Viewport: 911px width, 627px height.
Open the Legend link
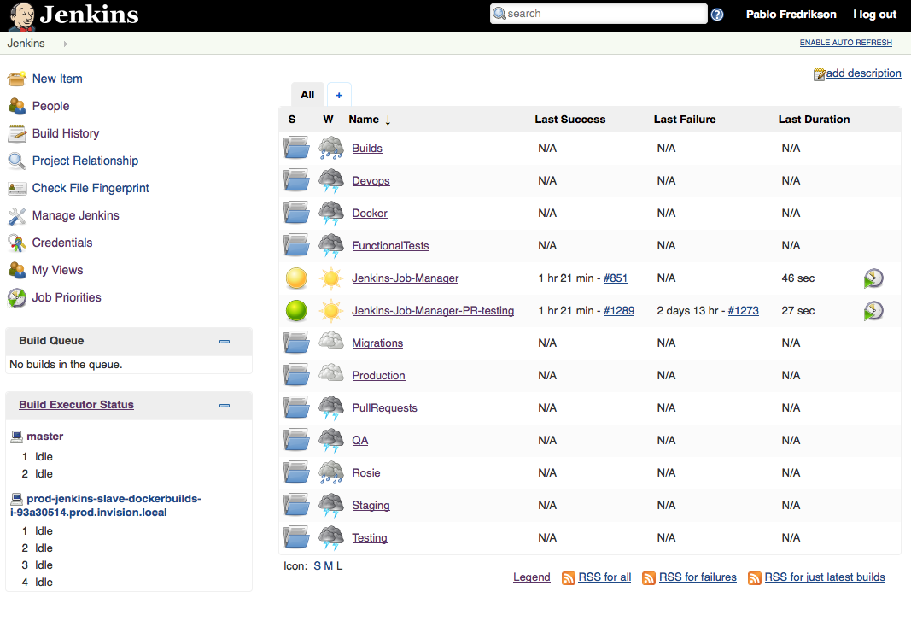tap(532, 577)
